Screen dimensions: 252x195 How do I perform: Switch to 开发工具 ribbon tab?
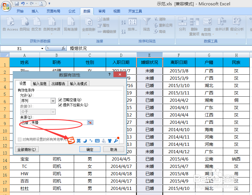135,11
